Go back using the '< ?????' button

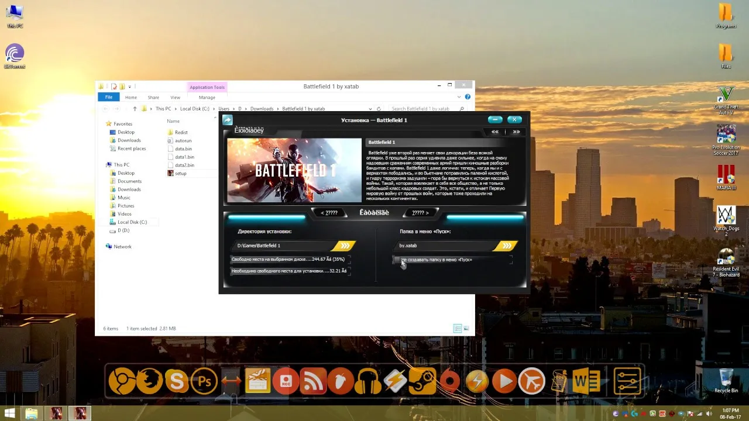coord(329,213)
